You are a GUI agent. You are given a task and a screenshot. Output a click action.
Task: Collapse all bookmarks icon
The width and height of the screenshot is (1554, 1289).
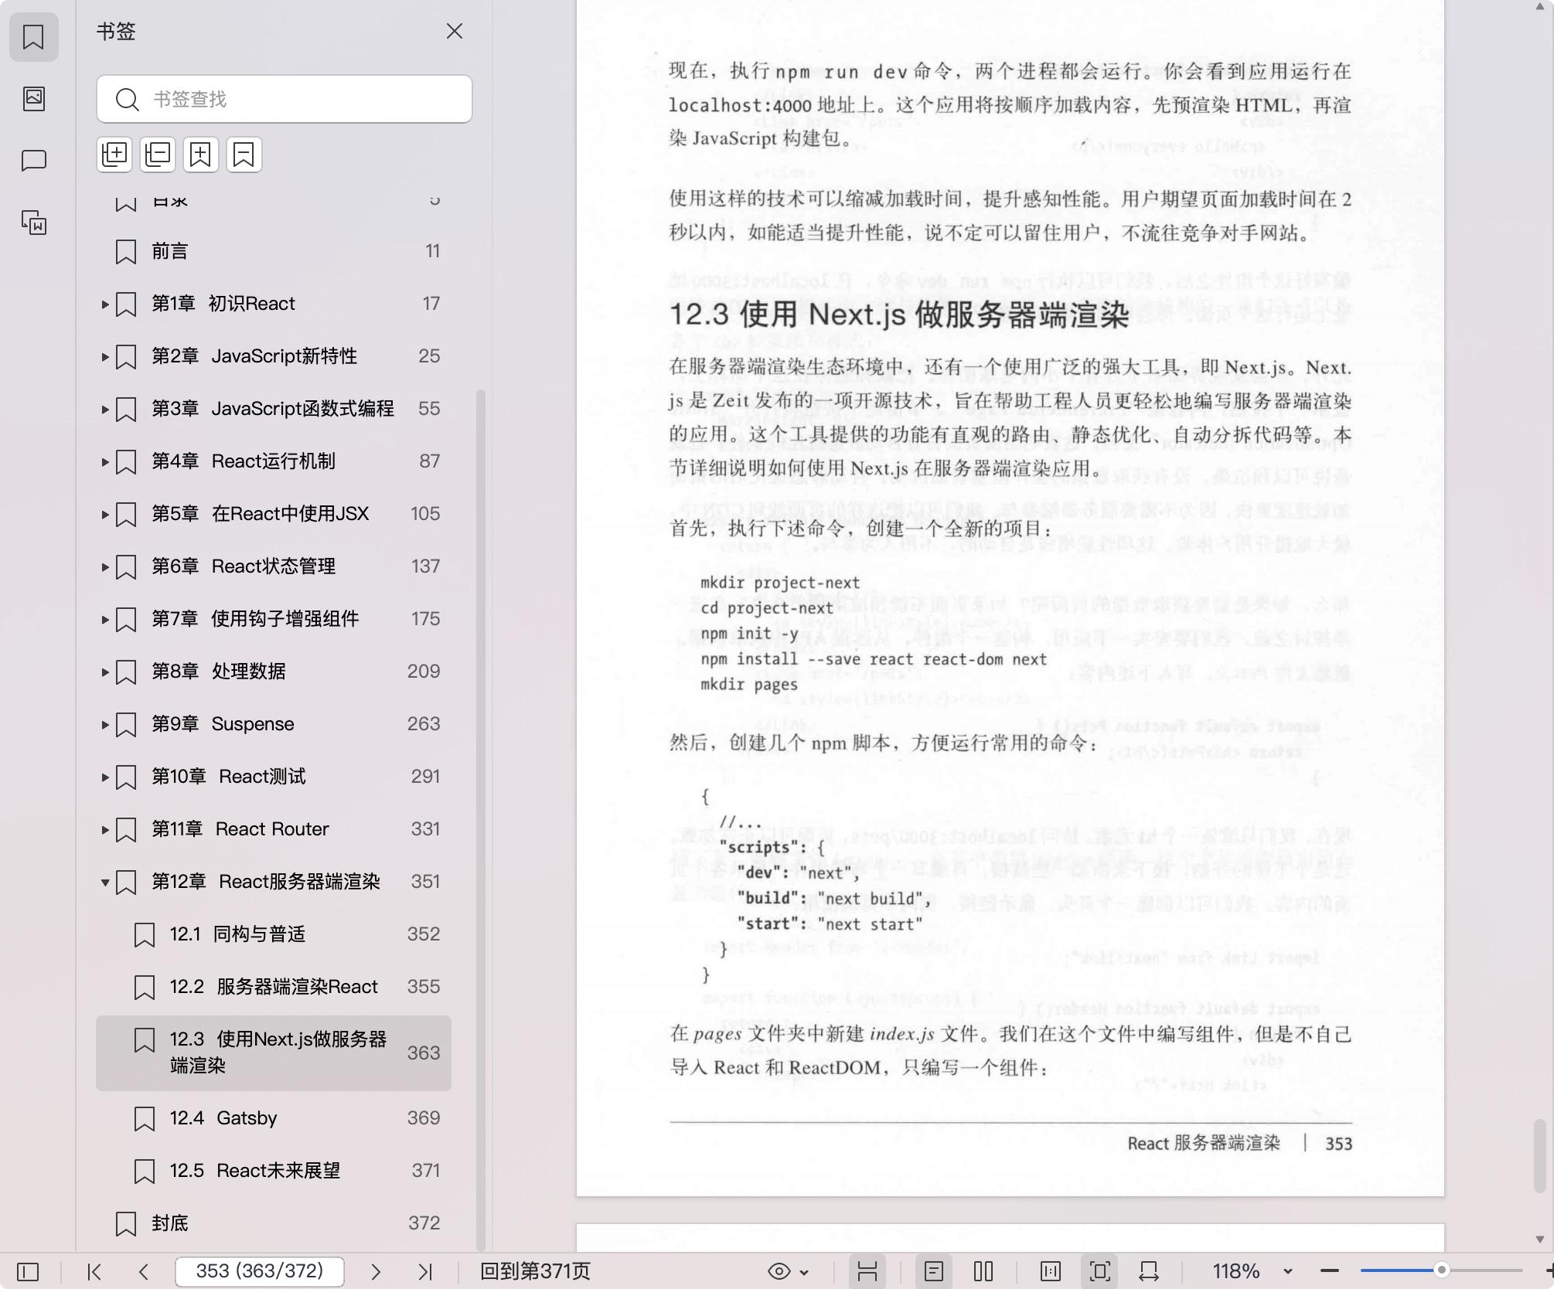[x=158, y=155]
